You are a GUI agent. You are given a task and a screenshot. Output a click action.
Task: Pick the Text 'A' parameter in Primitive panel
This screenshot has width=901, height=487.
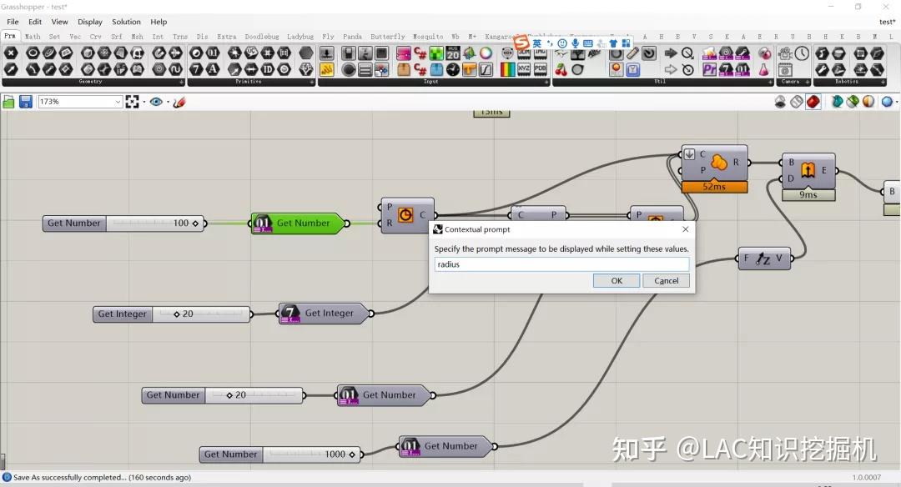click(213, 69)
